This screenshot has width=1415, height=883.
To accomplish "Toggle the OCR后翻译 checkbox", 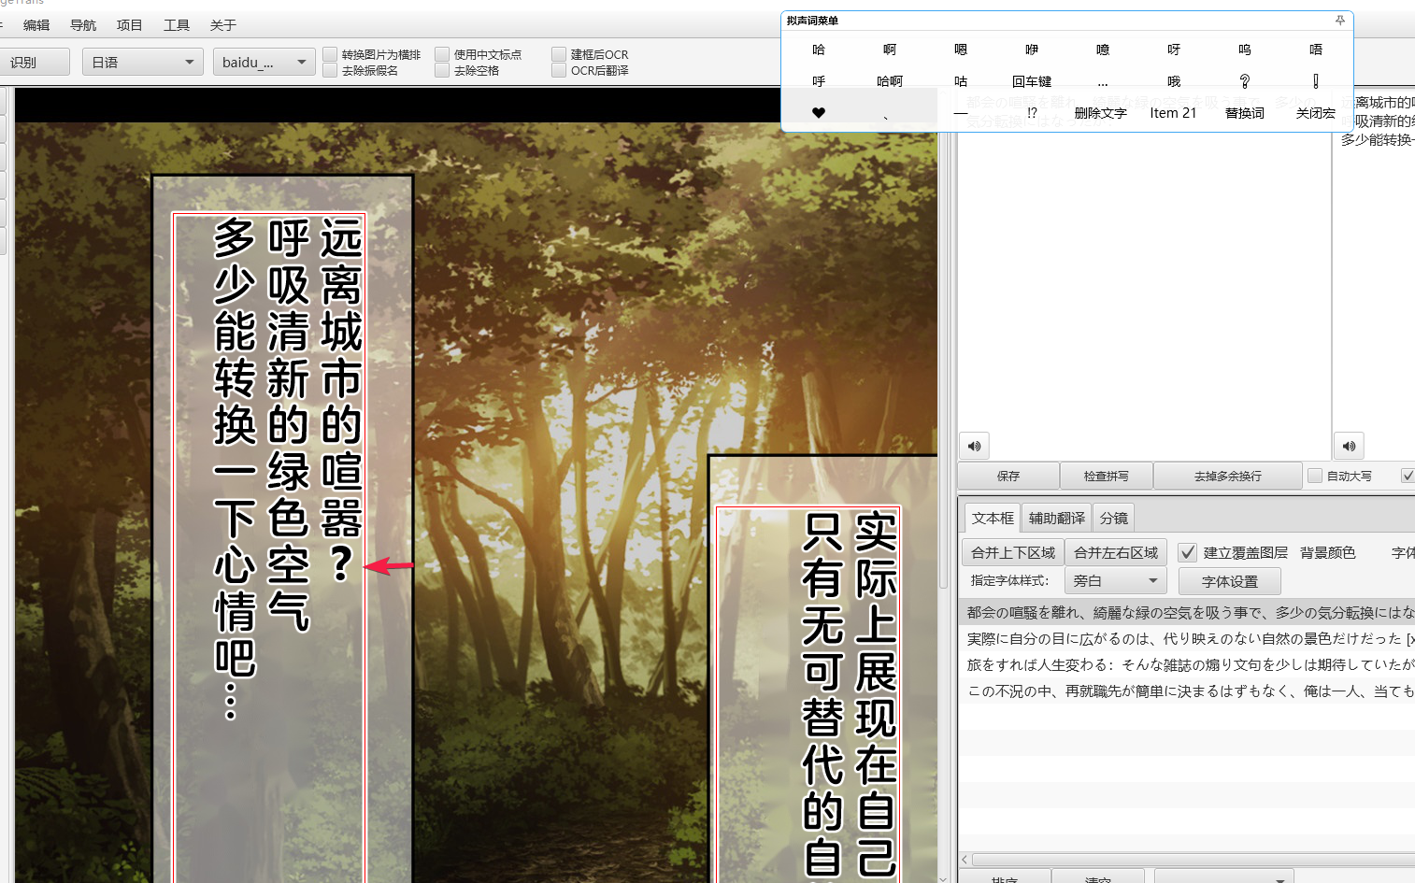I will tap(559, 70).
